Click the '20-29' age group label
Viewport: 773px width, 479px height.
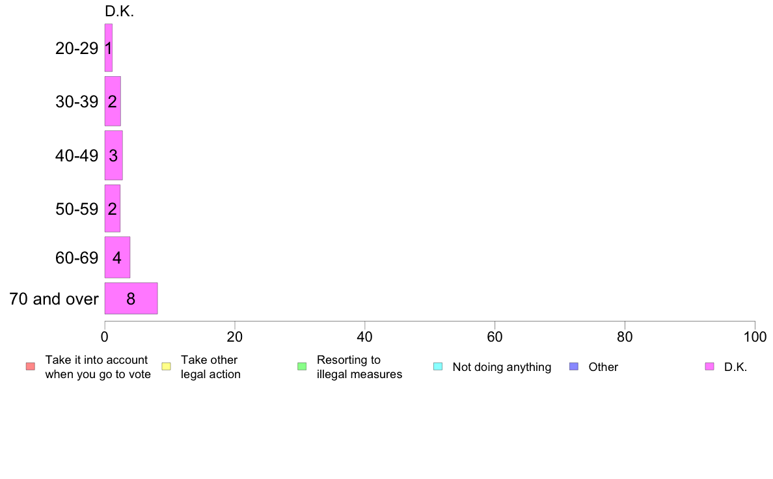[x=77, y=48]
